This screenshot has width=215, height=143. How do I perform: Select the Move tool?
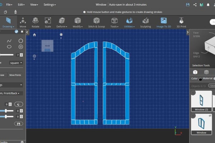[23, 22]
